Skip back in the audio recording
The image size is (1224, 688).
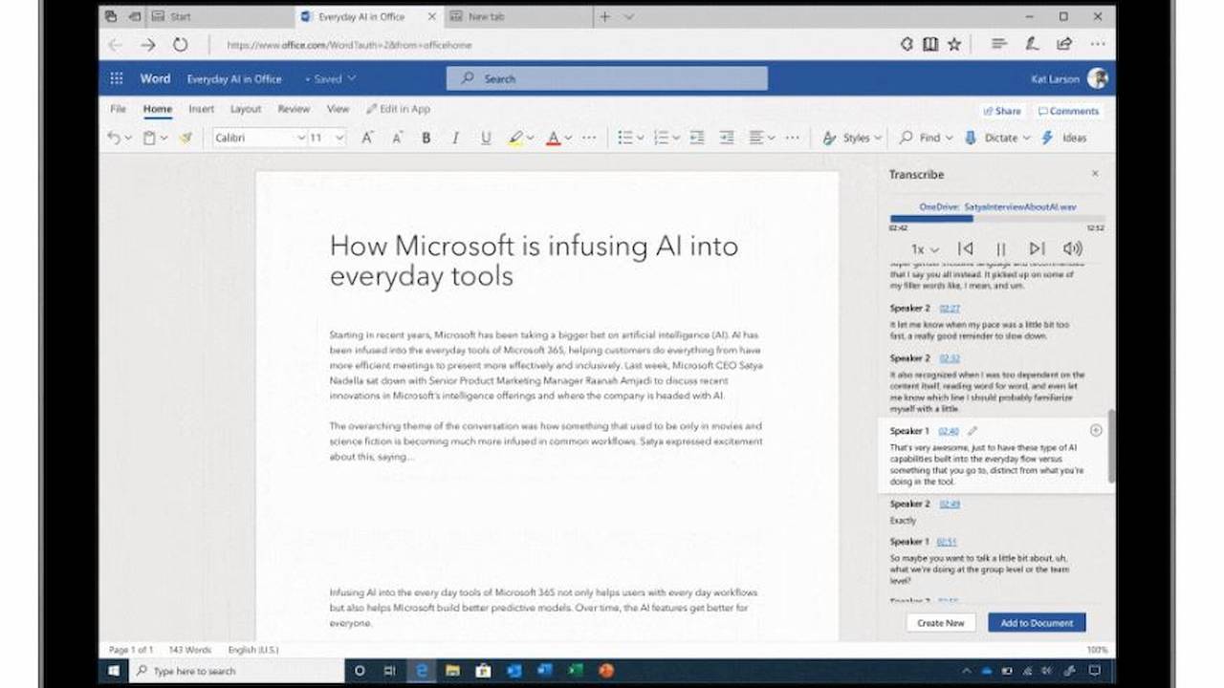[x=966, y=249]
